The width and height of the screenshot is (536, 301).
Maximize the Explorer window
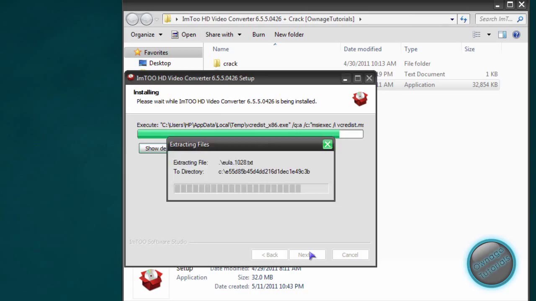tap(510, 5)
